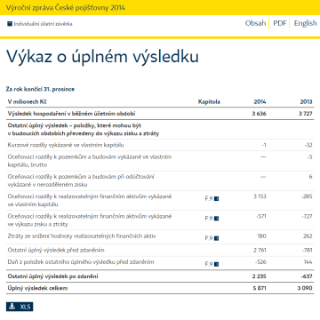Image resolution: width=320 pixels, height=320 pixels.
Task: Click Ostatní úplný výsledek před zdaněním label
Action: (56, 250)
